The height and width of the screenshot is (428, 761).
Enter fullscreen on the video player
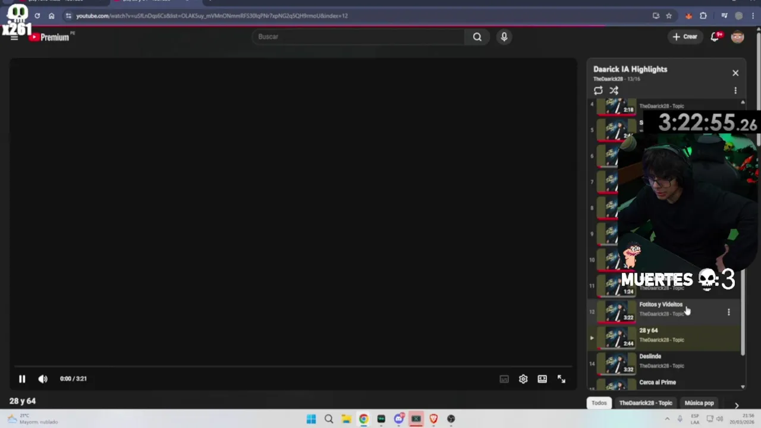(561, 379)
